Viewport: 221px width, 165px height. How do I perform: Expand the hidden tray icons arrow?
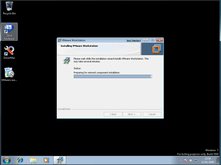pos(181,161)
